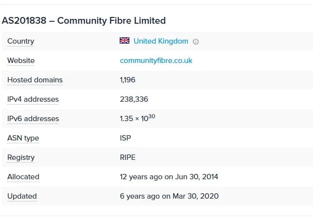
Task: Click the IPv6 addresses value
Action: click(137, 118)
